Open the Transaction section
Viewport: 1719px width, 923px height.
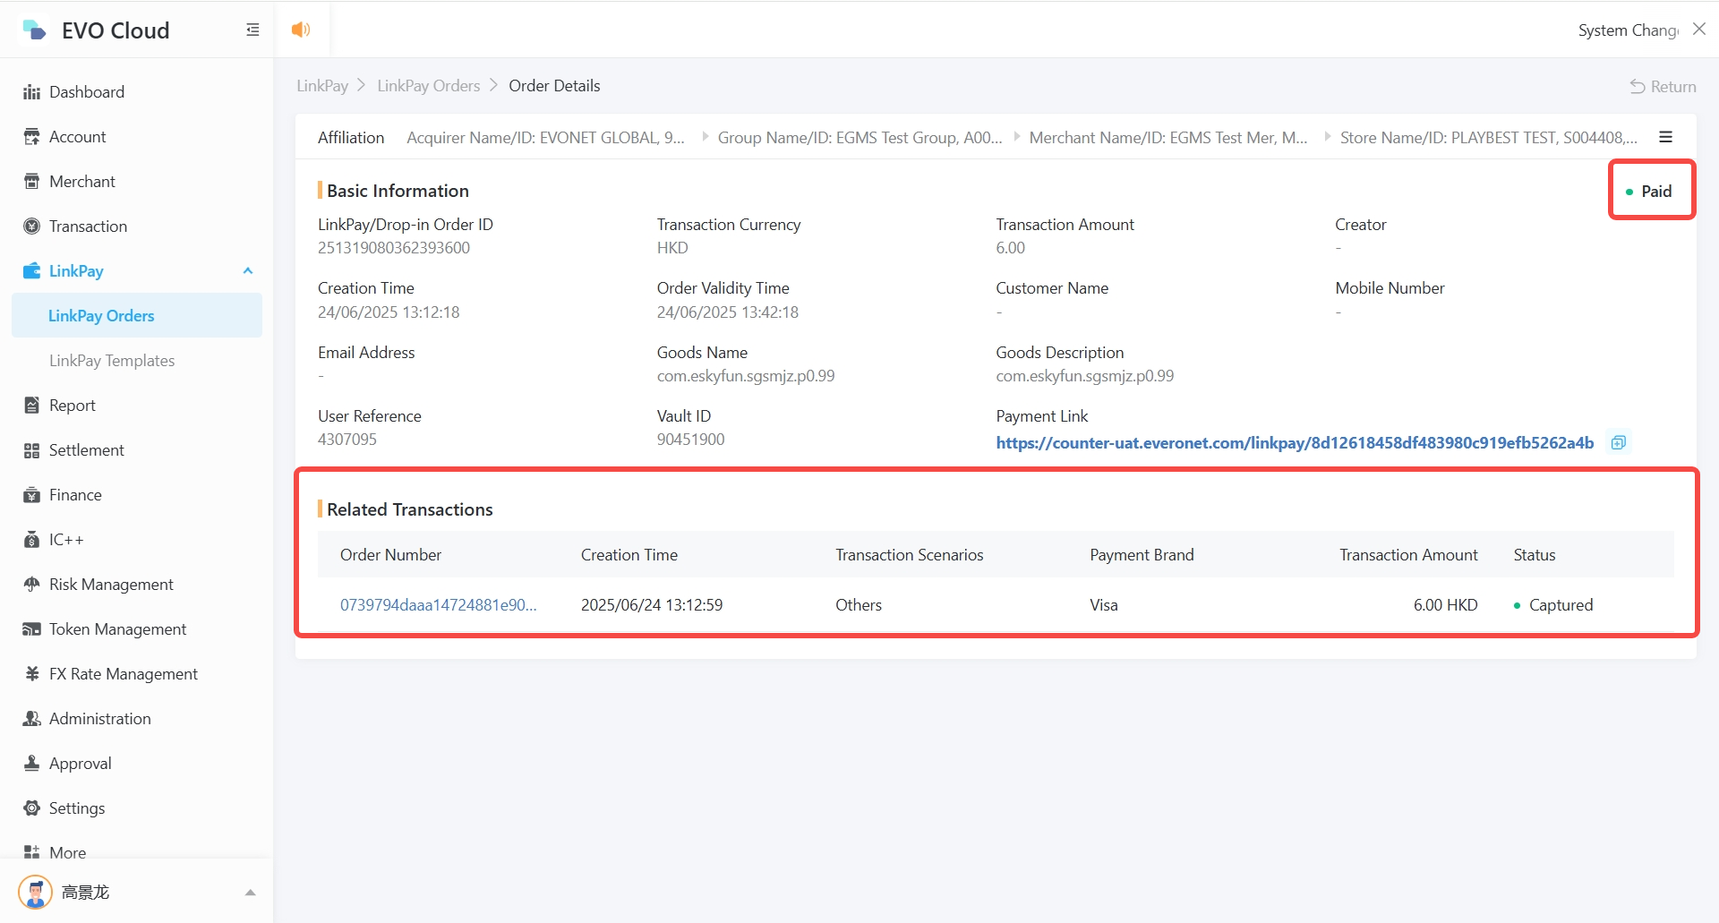(x=88, y=226)
